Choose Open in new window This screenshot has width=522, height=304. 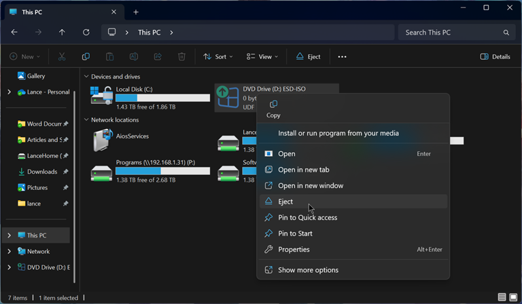click(x=353, y=185)
